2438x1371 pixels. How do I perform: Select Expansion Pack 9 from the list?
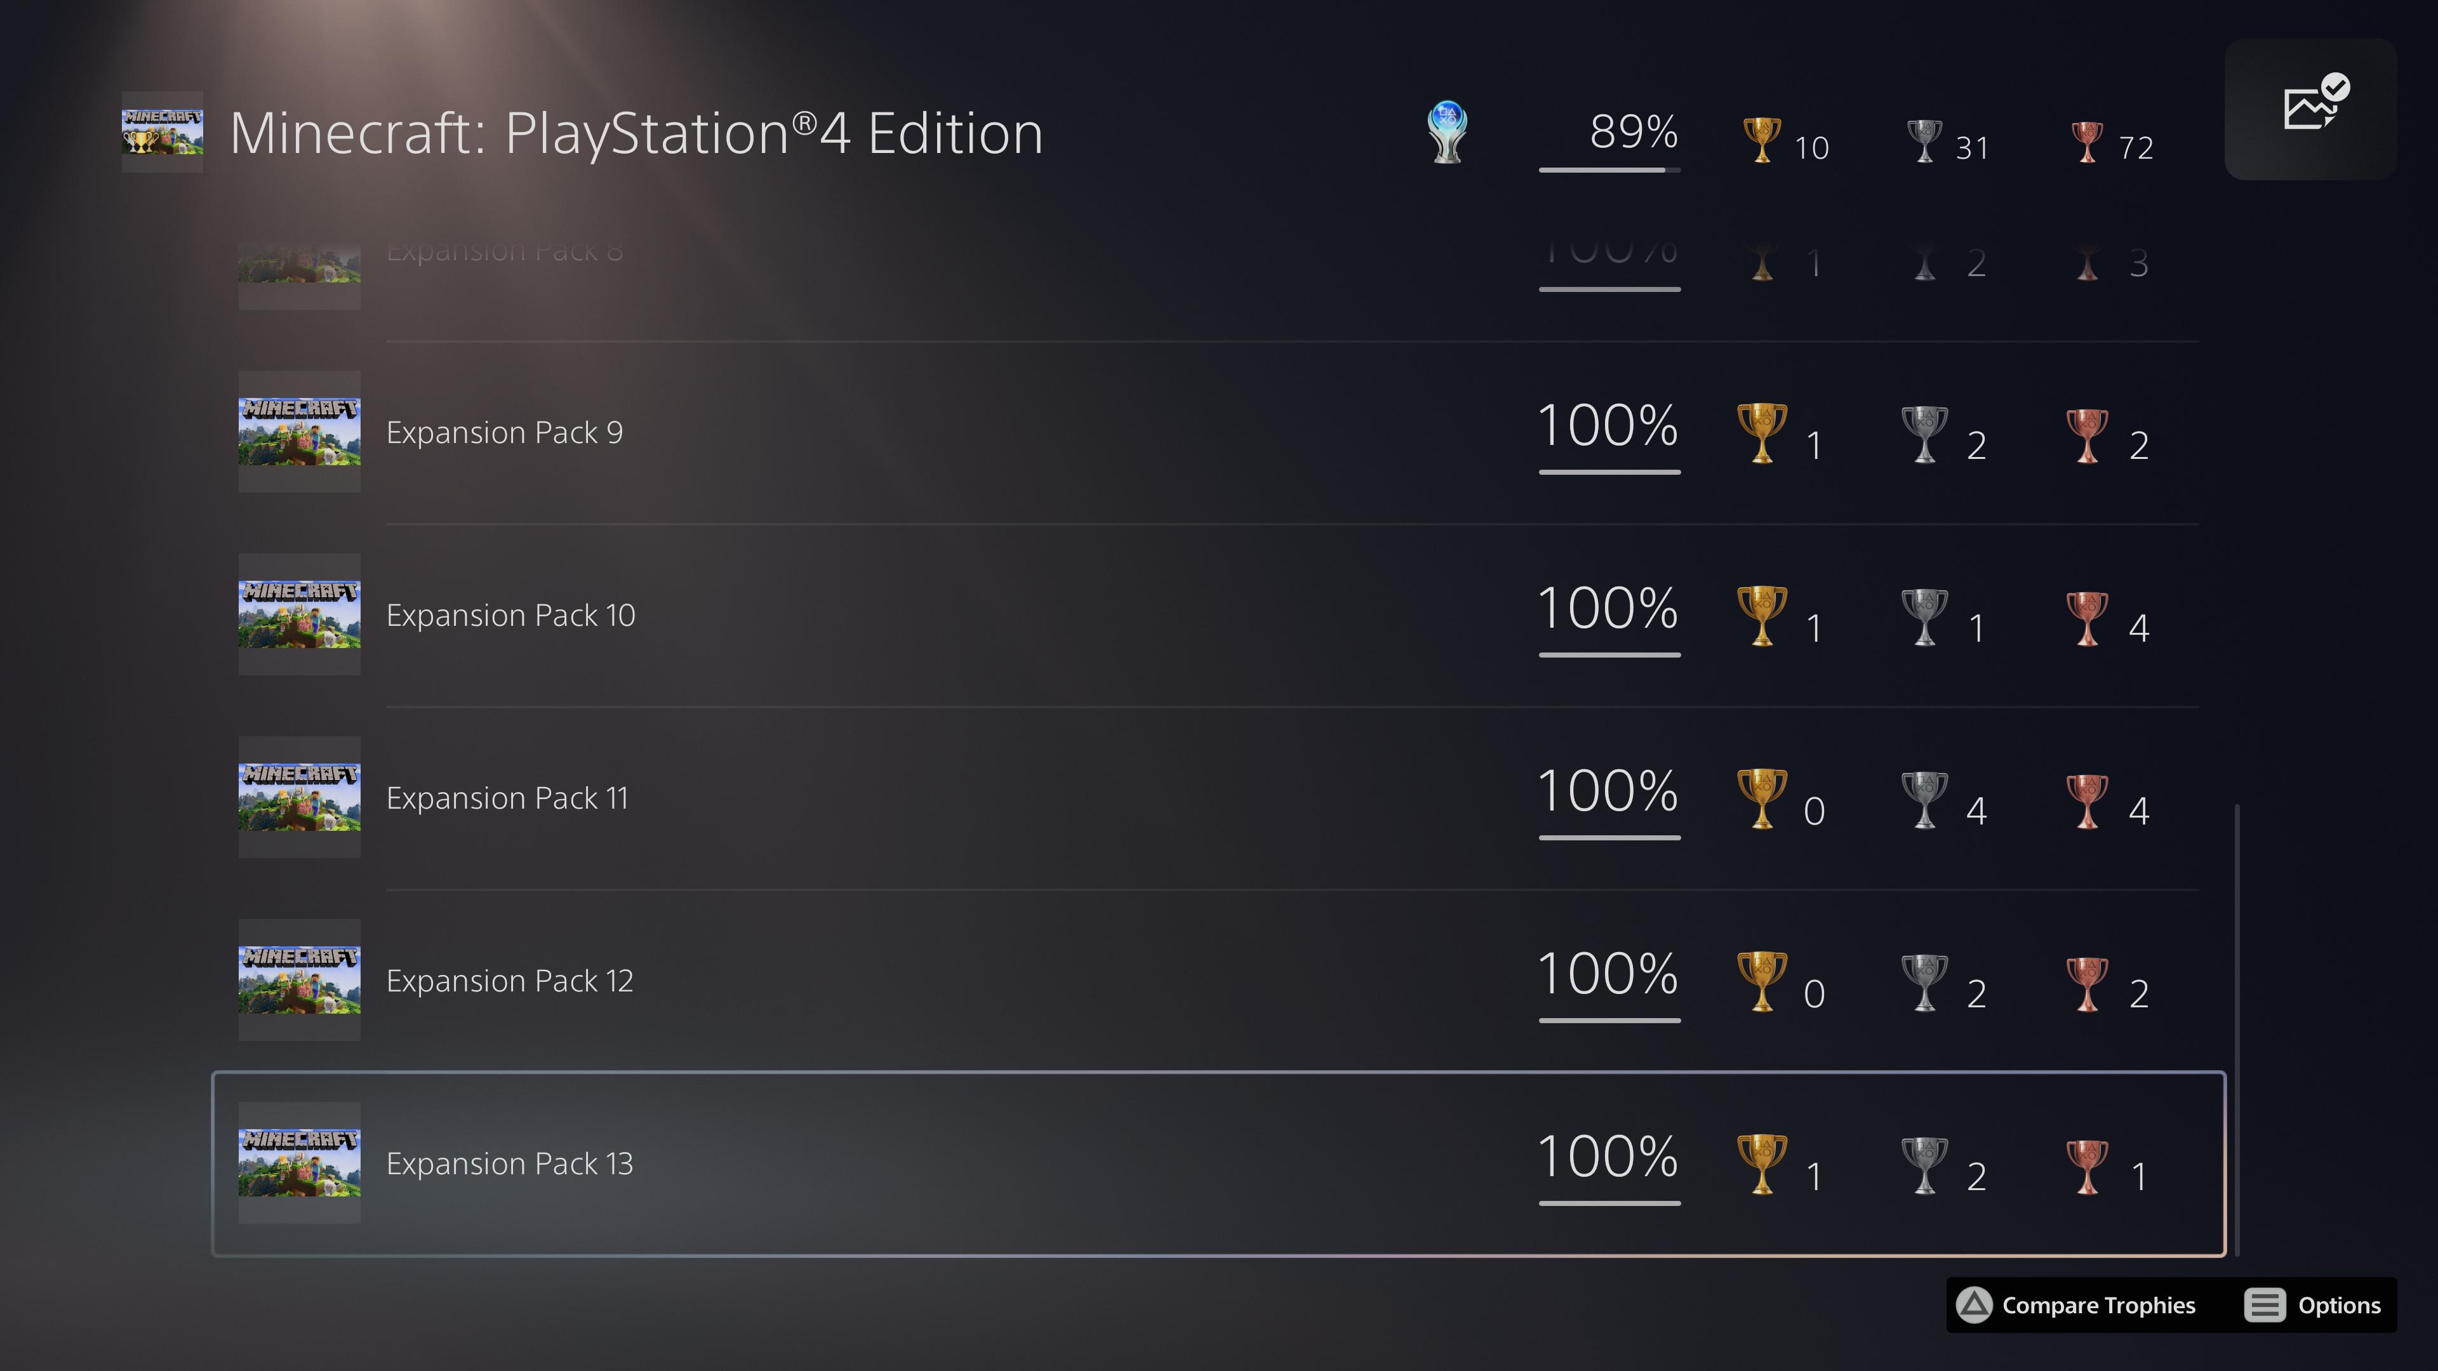(x=503, y=432)
